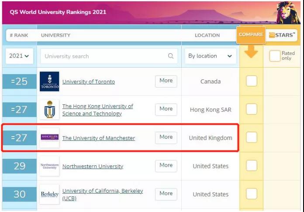
Task: Check compare box for University of Manchester
Action: click(x=252, y=137)
